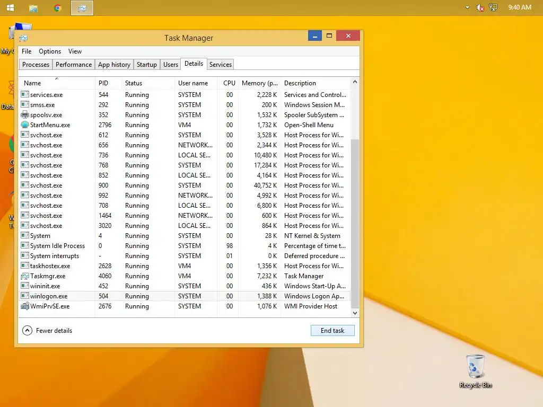Switch to the Services tab

pos(220,64)
